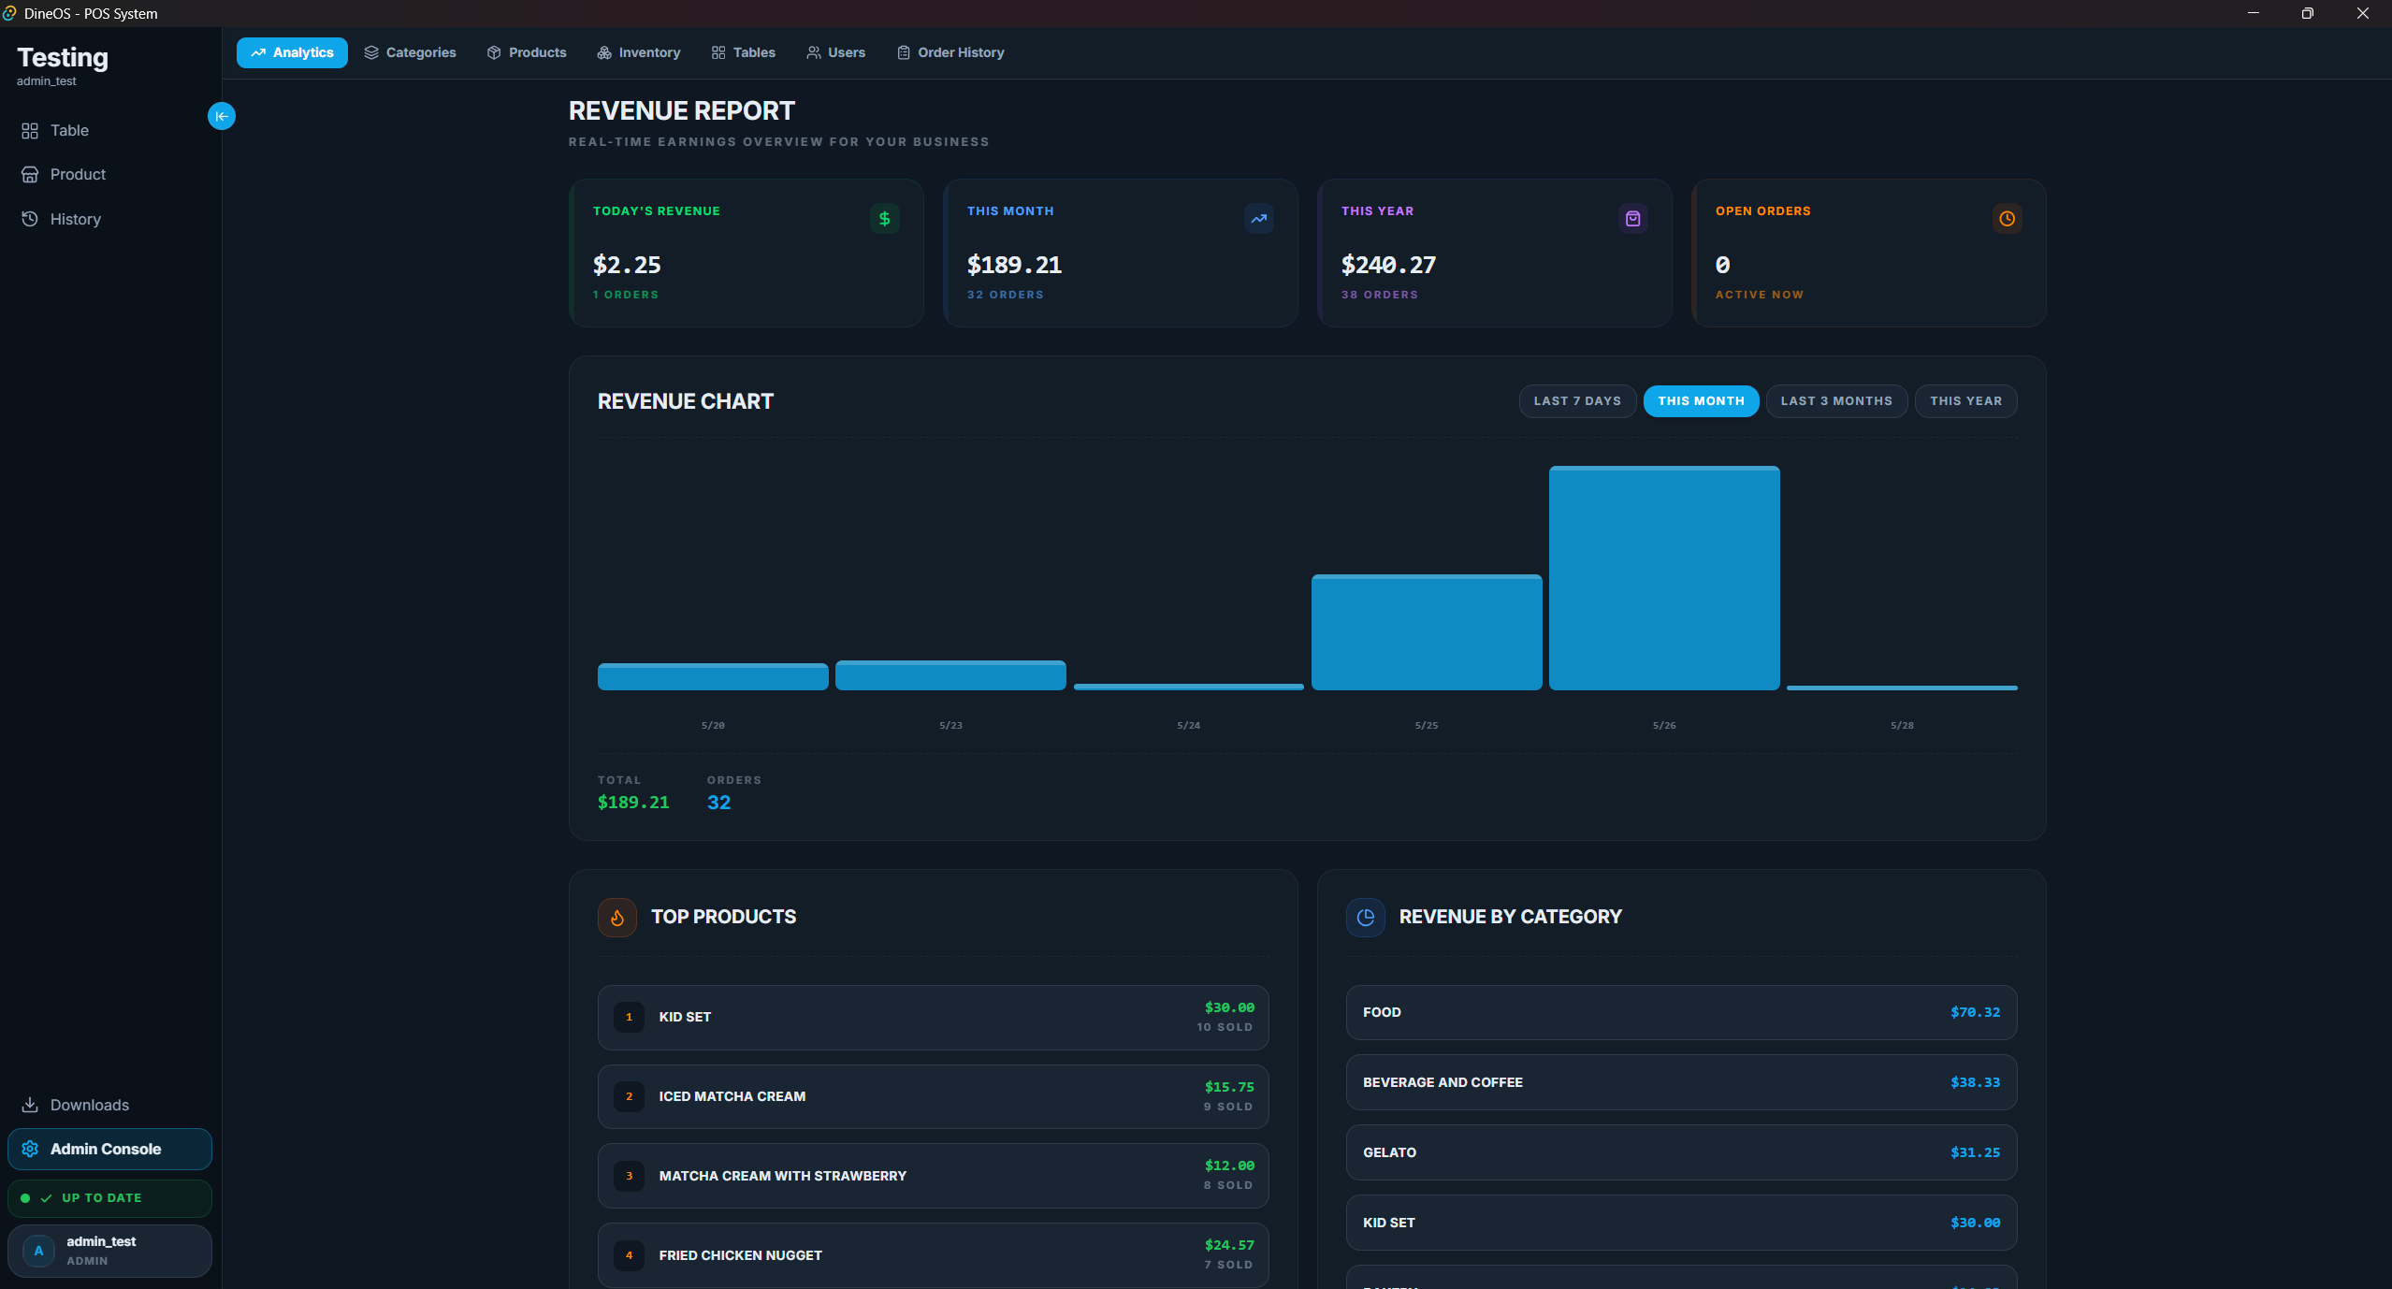2392x1289 pixels.
Task: Click the Testing workspace title
Action: point(63,58)
